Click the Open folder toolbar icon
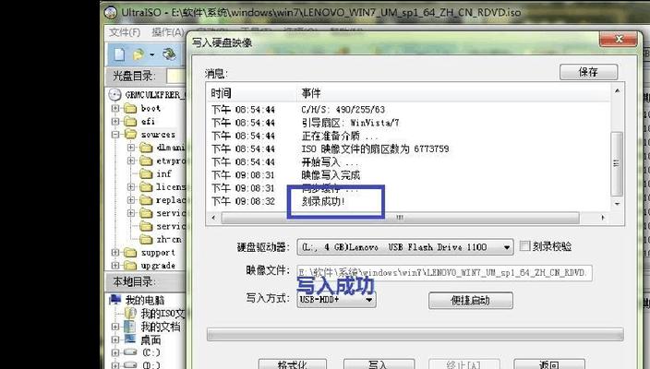Screen dimensions: 650x369 click(138, 54)
